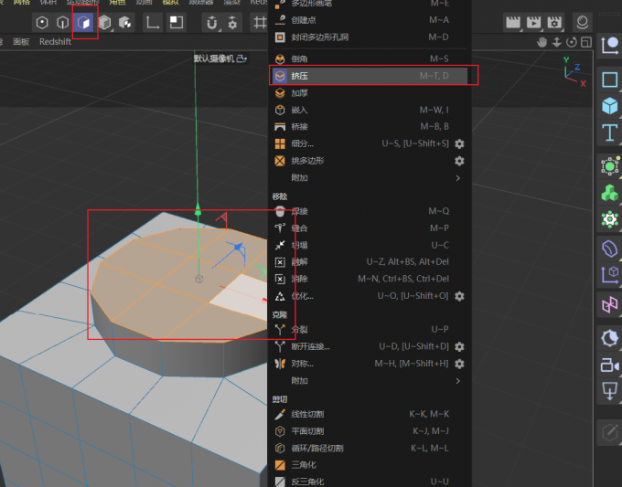Open 对称 options gear icon

[459, 364]
